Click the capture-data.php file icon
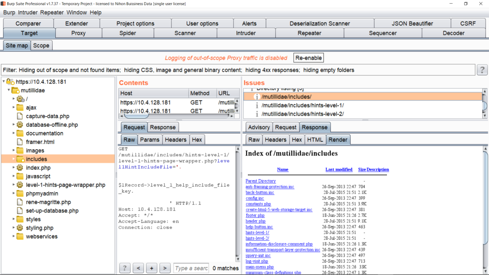This screenshot has width=489, height=275. click(20, 116)
